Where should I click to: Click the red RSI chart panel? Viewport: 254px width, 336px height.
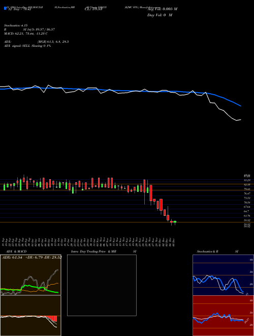click(223, 316)
